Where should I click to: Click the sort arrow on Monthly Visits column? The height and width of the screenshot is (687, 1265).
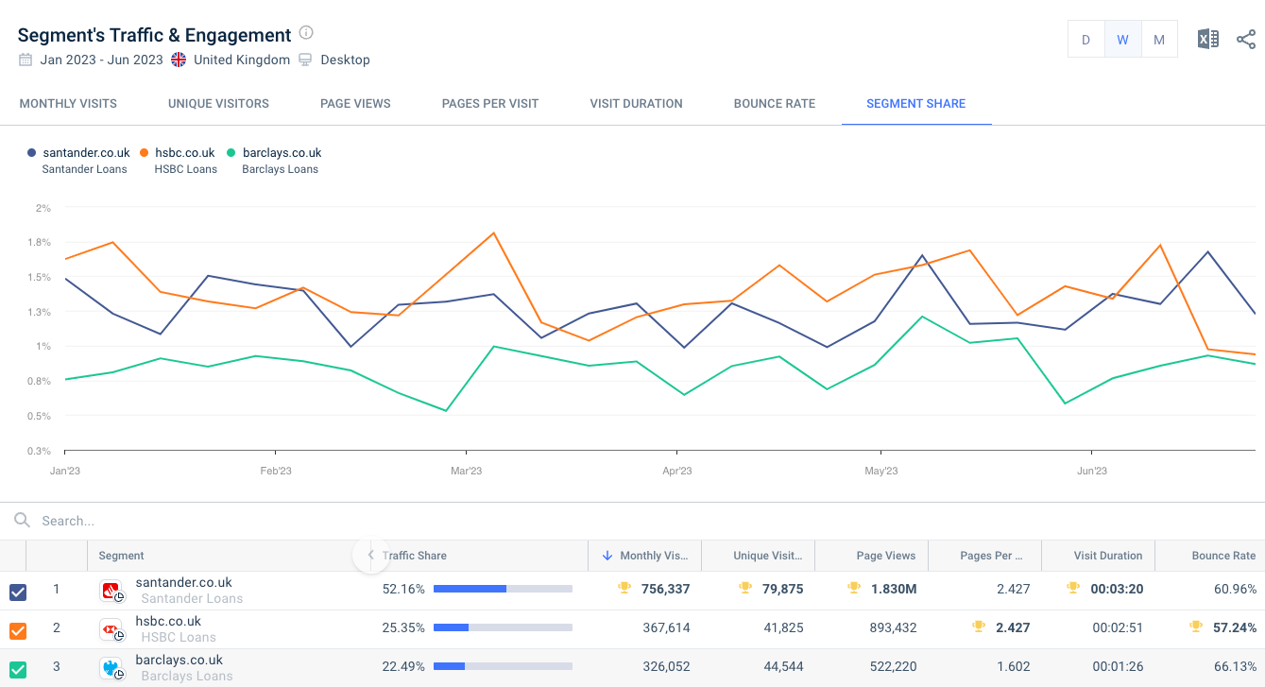pos(607,556)
